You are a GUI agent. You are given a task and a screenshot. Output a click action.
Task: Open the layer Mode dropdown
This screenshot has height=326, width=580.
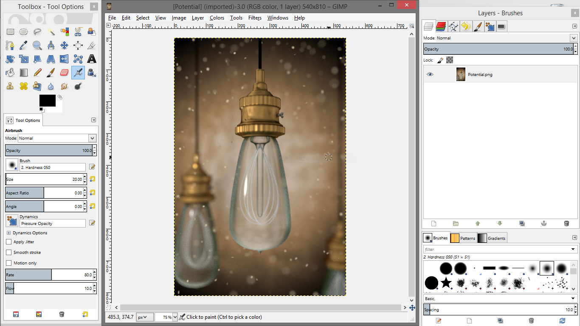tap(574, 38)
